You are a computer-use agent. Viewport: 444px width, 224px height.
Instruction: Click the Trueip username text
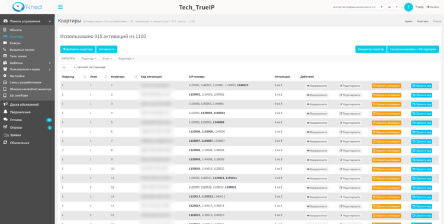(419, 7)
